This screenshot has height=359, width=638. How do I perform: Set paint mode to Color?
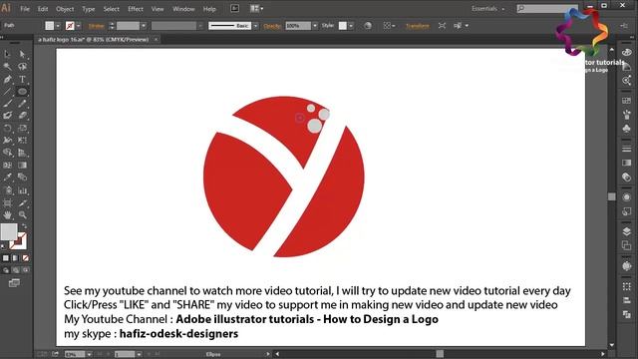coord(6,258)
